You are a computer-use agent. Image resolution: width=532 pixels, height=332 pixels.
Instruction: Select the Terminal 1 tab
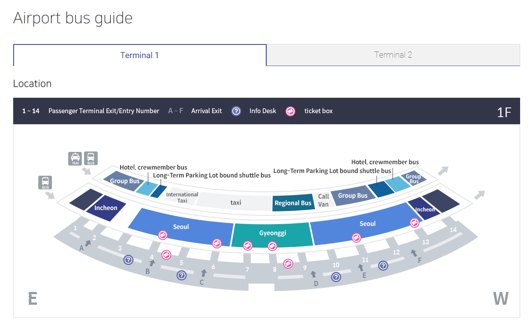tap(139, 55)
